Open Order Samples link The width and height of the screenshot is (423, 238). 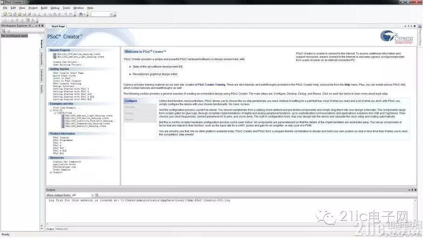click(x=61, y=170)
